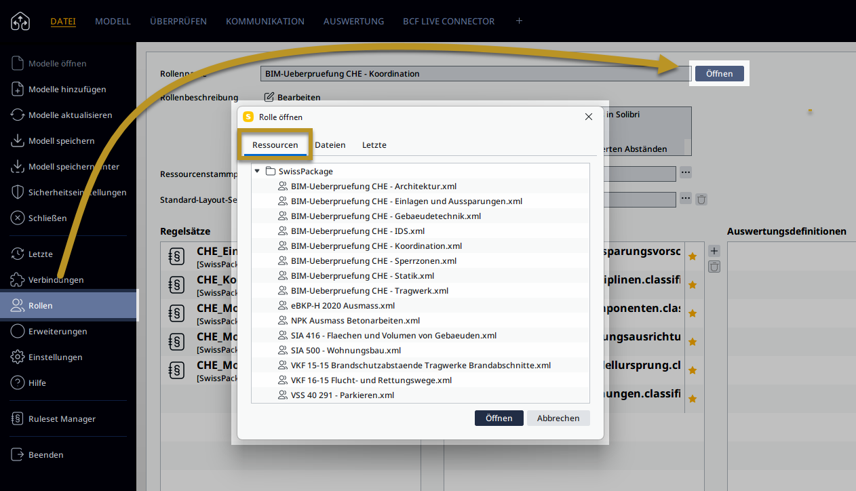Screen dimensions: 856x491
Task: Add a new layout with the plus icon
Action: coord(519,21)
